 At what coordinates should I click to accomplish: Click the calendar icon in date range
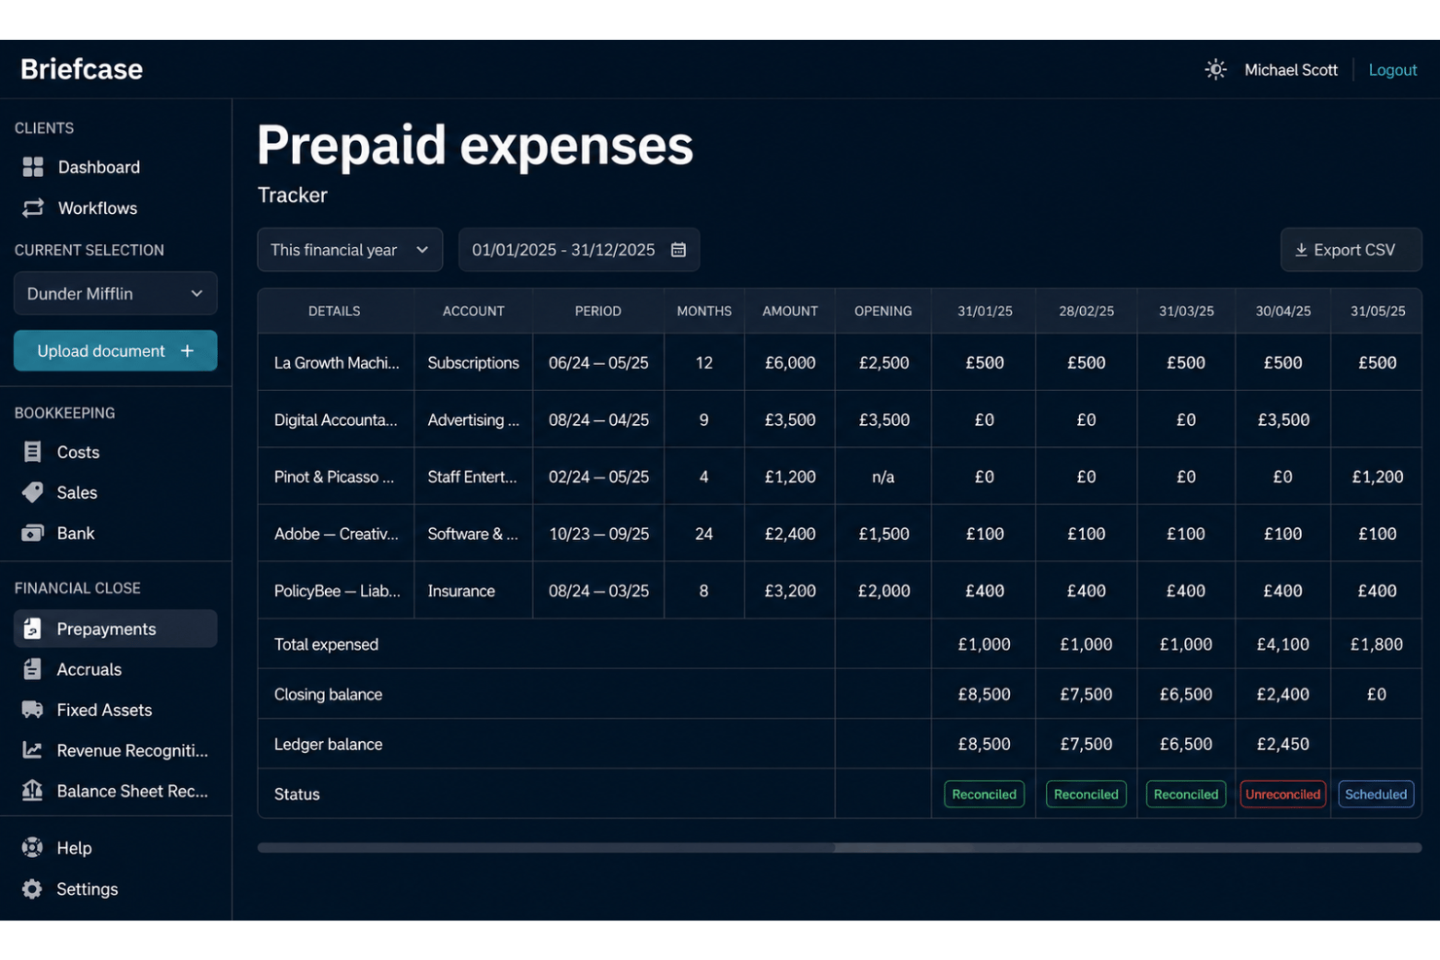678,250
